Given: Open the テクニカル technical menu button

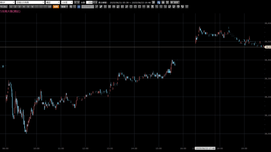Looking at the screenshot, I should click(4, 7).
